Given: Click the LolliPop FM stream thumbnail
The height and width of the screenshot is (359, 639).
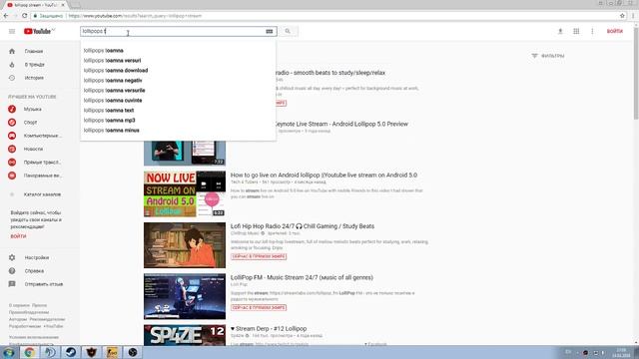Looking at the screenshot, I should coord(184,296).
